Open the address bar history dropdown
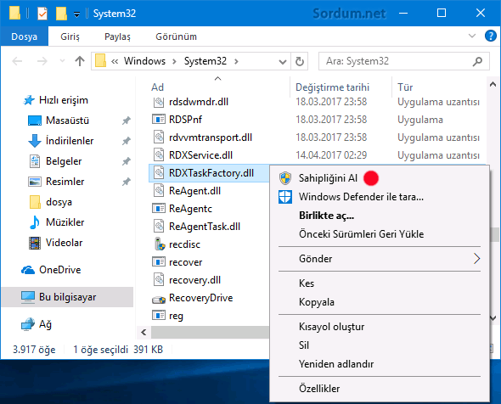 point(283,61)
